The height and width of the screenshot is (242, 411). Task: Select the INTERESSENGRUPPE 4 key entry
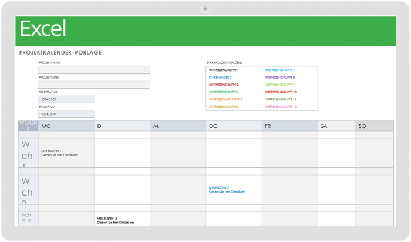pyautogui.click(x=224, y=92)
